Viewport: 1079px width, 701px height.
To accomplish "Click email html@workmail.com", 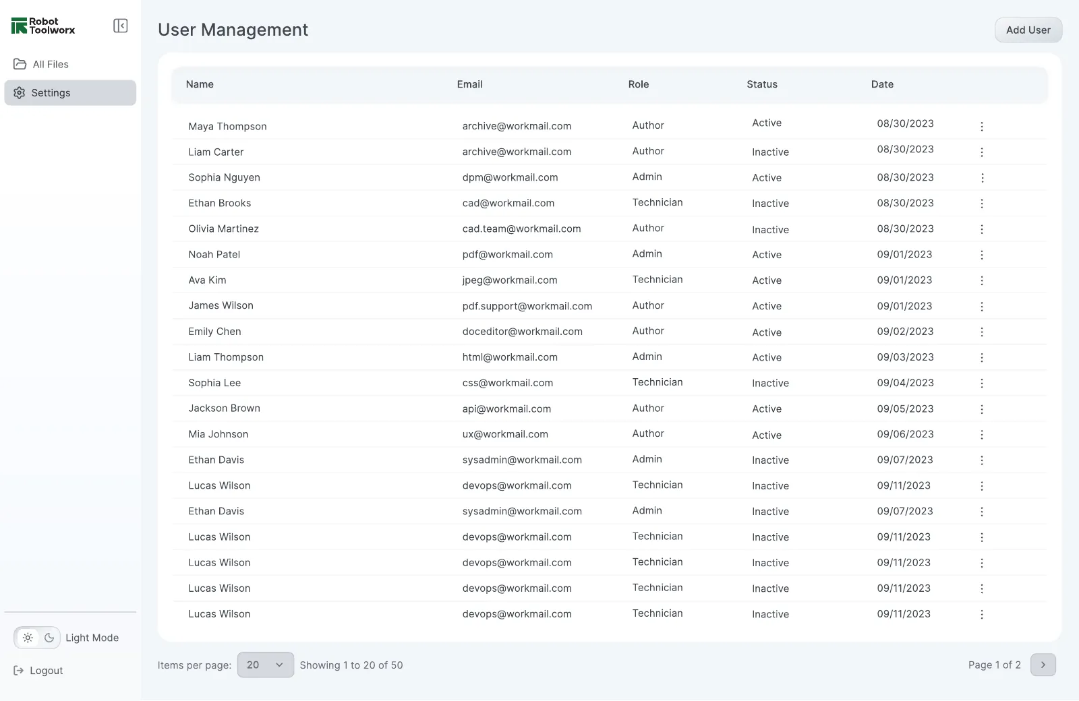I will pyautogui.click(x=510, y=357).
